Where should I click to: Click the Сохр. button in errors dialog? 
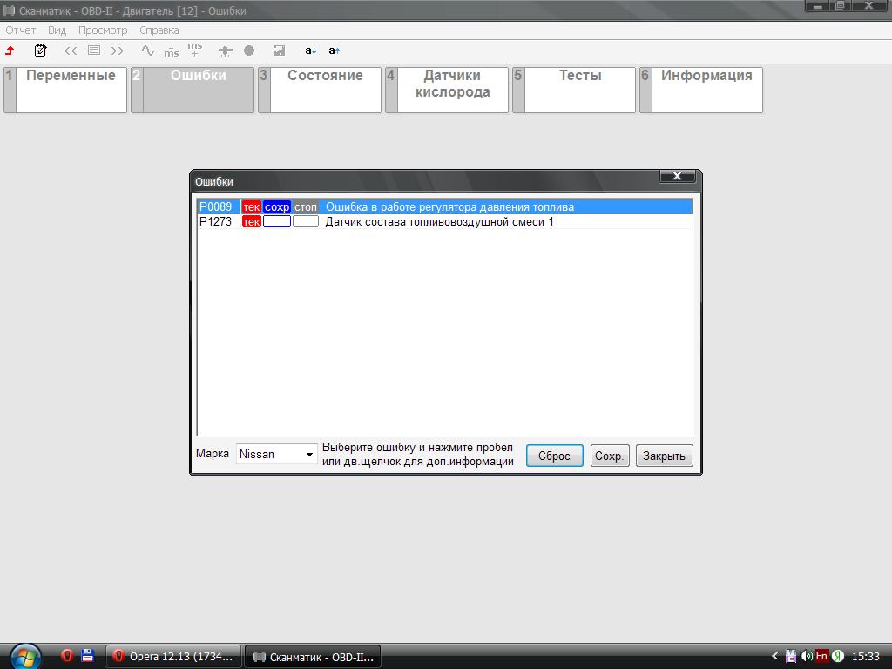pyautogui.click(x=609, y=456)
